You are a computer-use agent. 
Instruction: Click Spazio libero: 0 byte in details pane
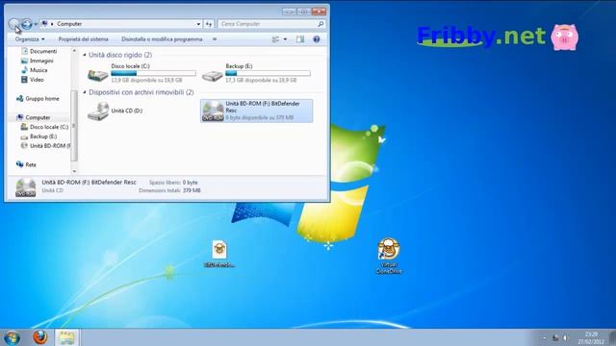[173, 183]
